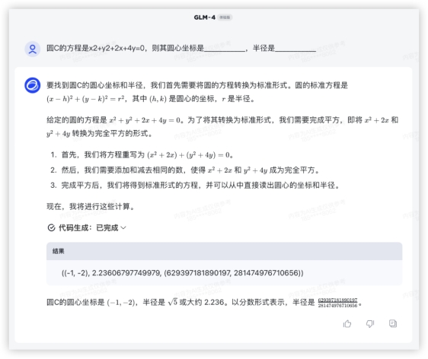Click the final answer fraction for 半径
Viewport: 428px width, 359px height.
click(337, 303)
